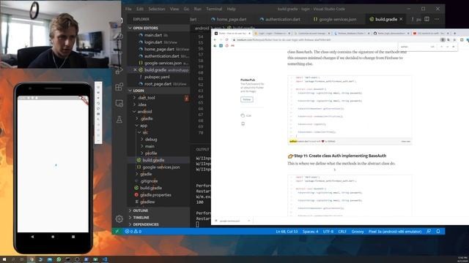Open editor more actions ellipsis
Image resolution: width=469 pixels, height=263 pixels.
point(437,19)
